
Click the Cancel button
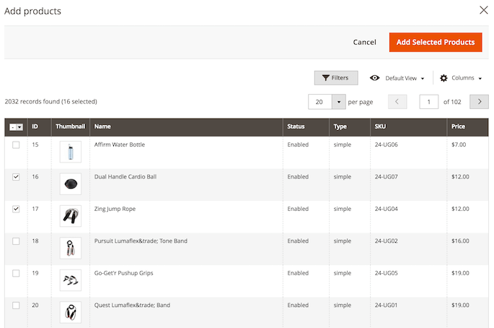364,43
